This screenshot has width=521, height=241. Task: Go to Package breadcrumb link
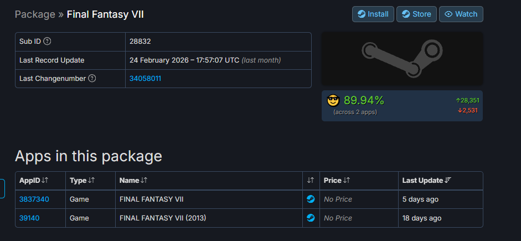pos(35,14)
